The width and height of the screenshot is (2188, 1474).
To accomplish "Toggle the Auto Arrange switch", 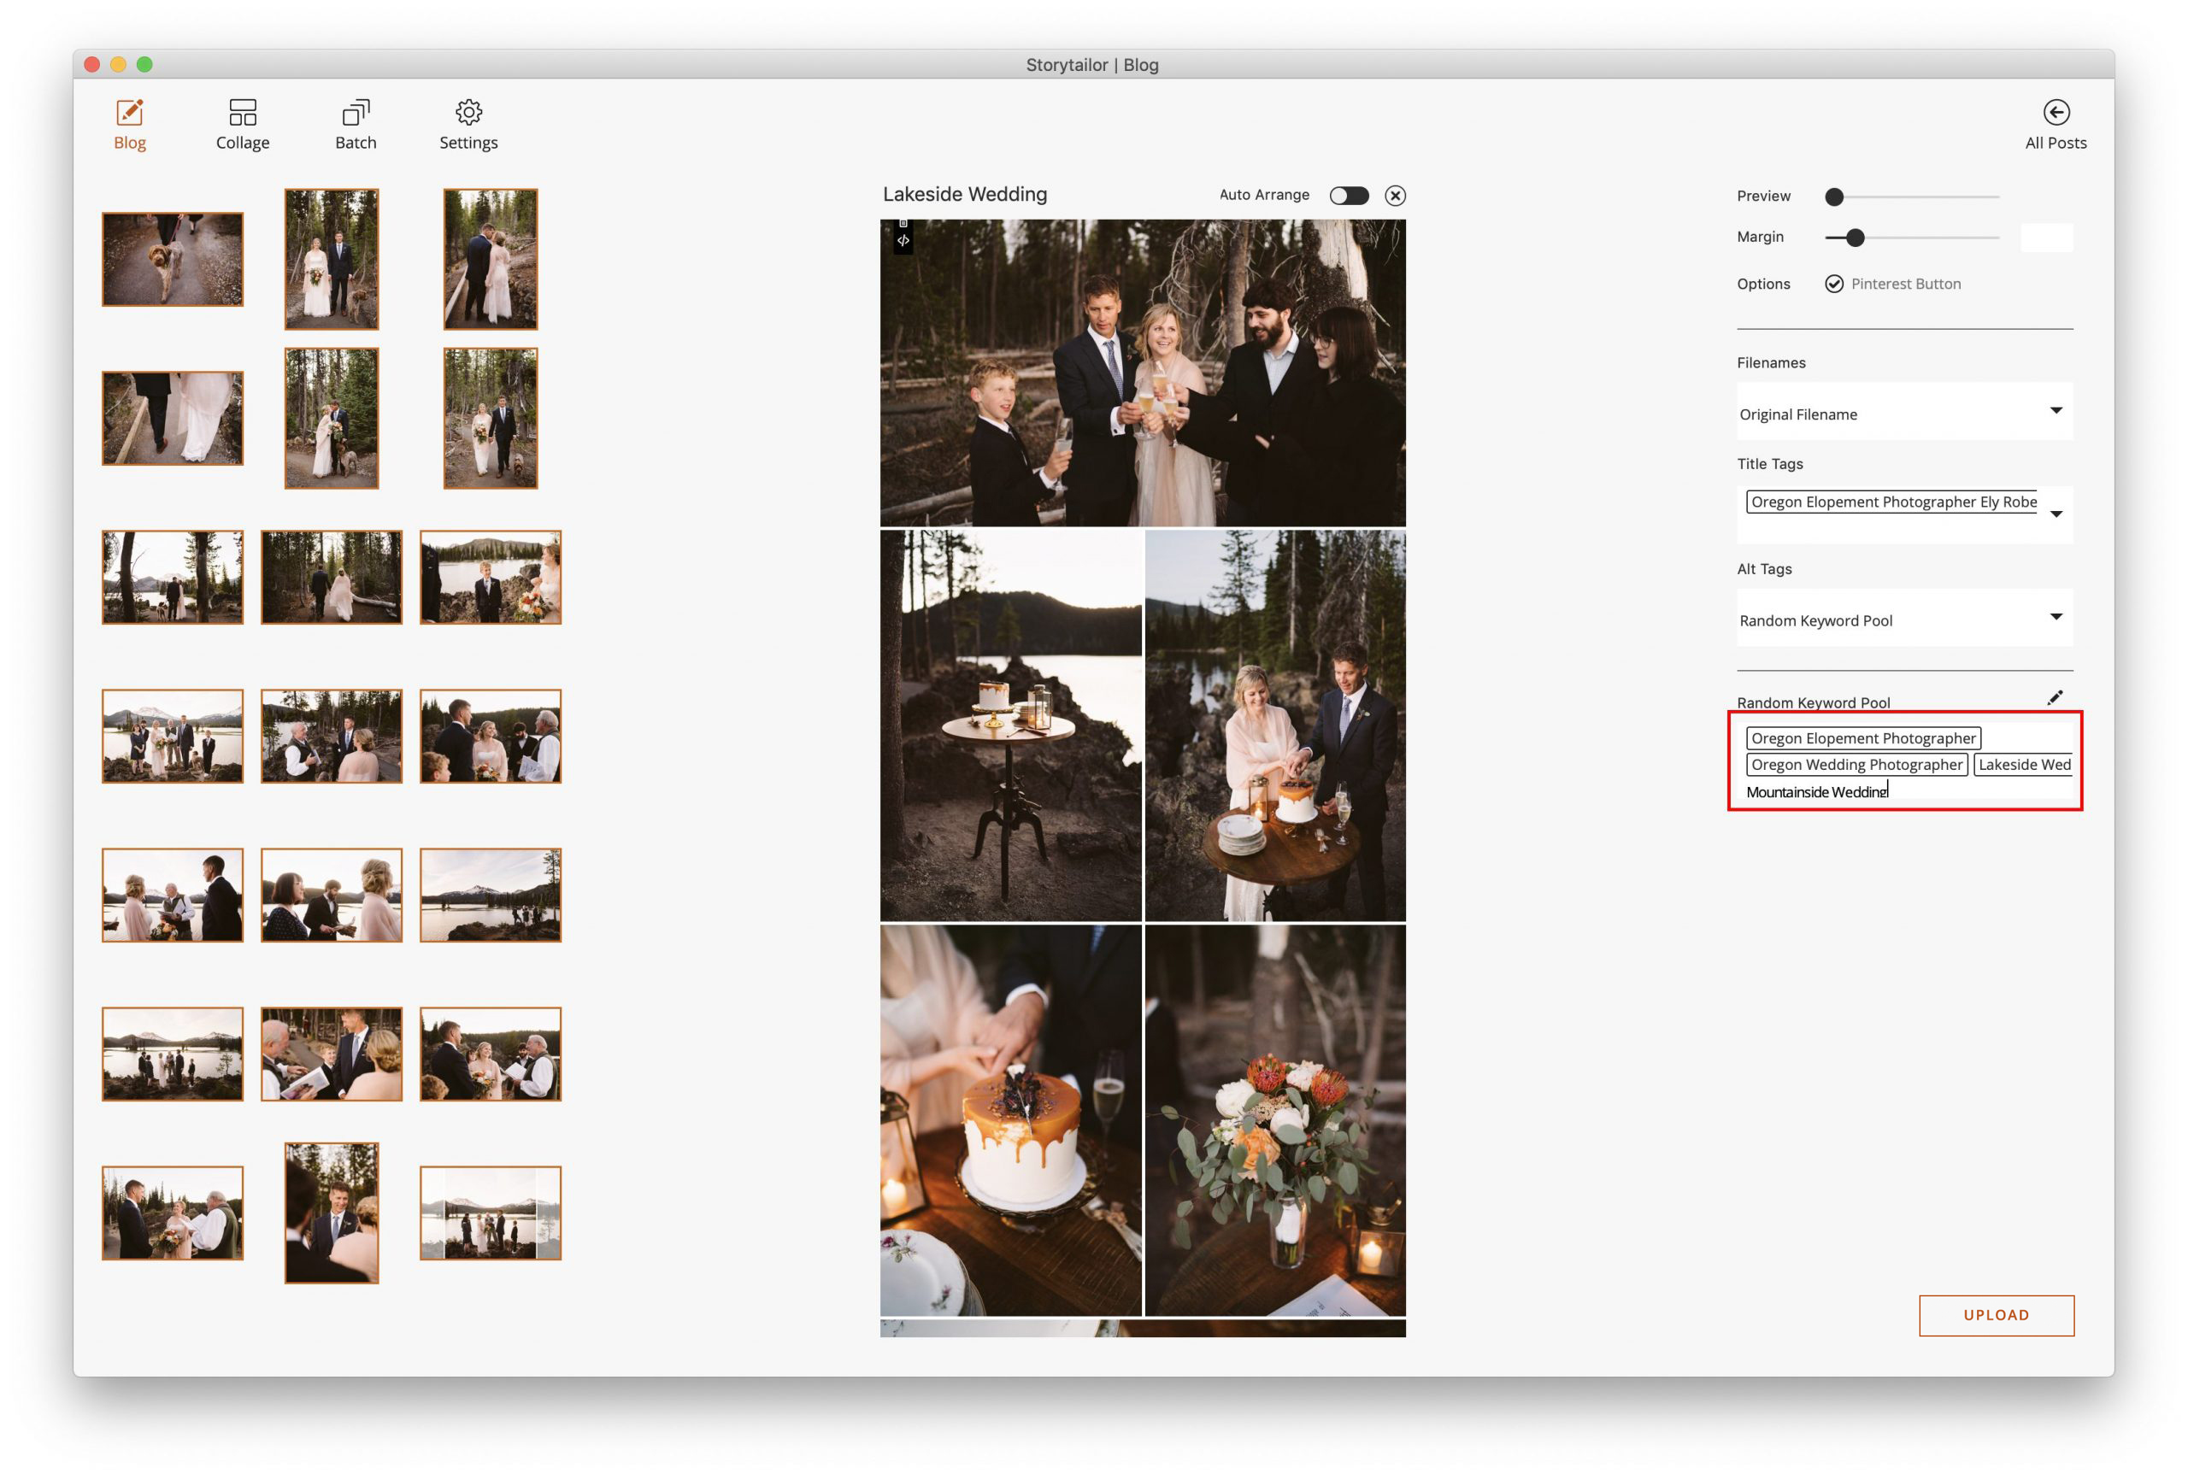I will 1349,196.
